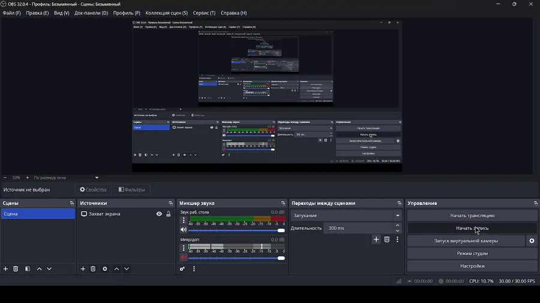This screenshot has height=303, width=540.
Task: Undock the Управление panel
Action: pos(536,204)
